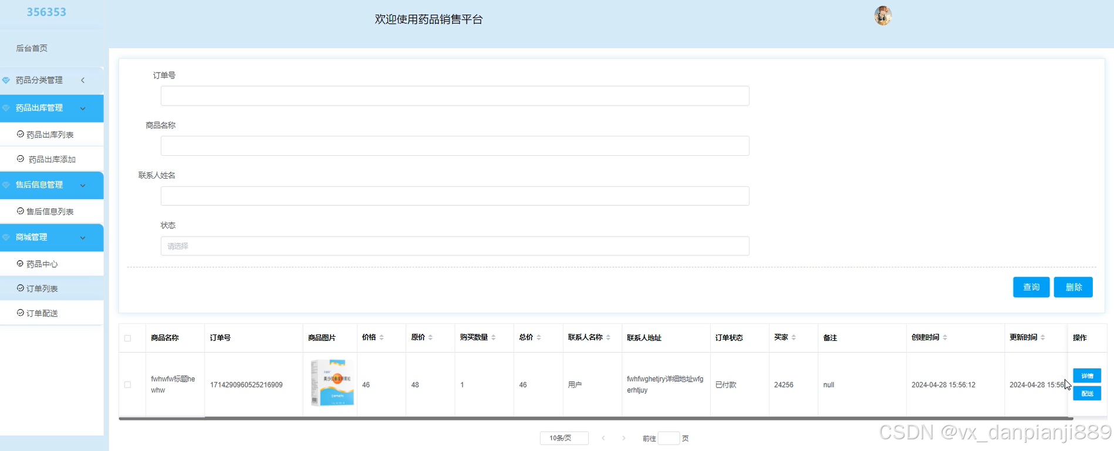Image resolution: width=1114 pixels, height=451 pixels.
Task: Open the 药品中心 menu item
Action: click(x=52, y=264)
